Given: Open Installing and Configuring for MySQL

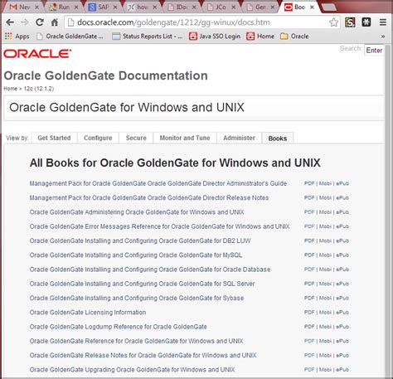Looking at the screenshot, I should 136,255.
